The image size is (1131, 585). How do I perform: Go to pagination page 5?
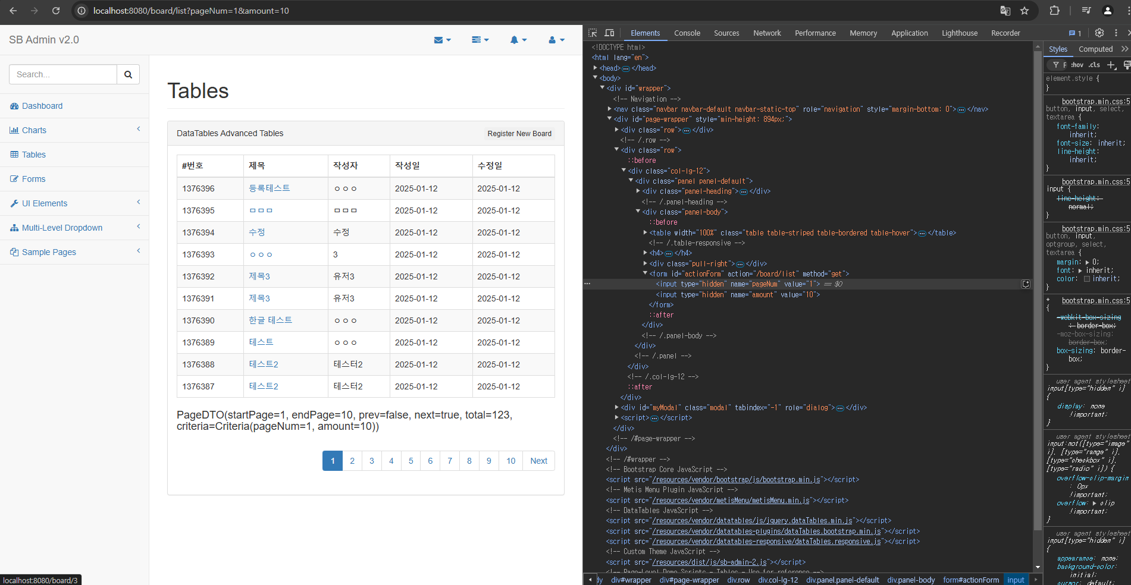click(x=411, y=461)
